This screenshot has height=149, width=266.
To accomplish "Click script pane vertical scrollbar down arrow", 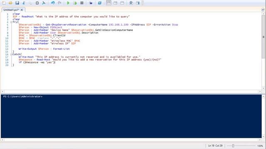I will tap(263, 88).
